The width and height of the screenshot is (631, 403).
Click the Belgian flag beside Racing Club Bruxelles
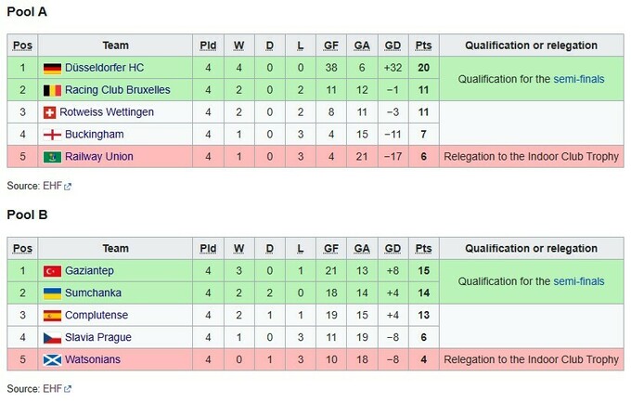click(x=52, y=90)
